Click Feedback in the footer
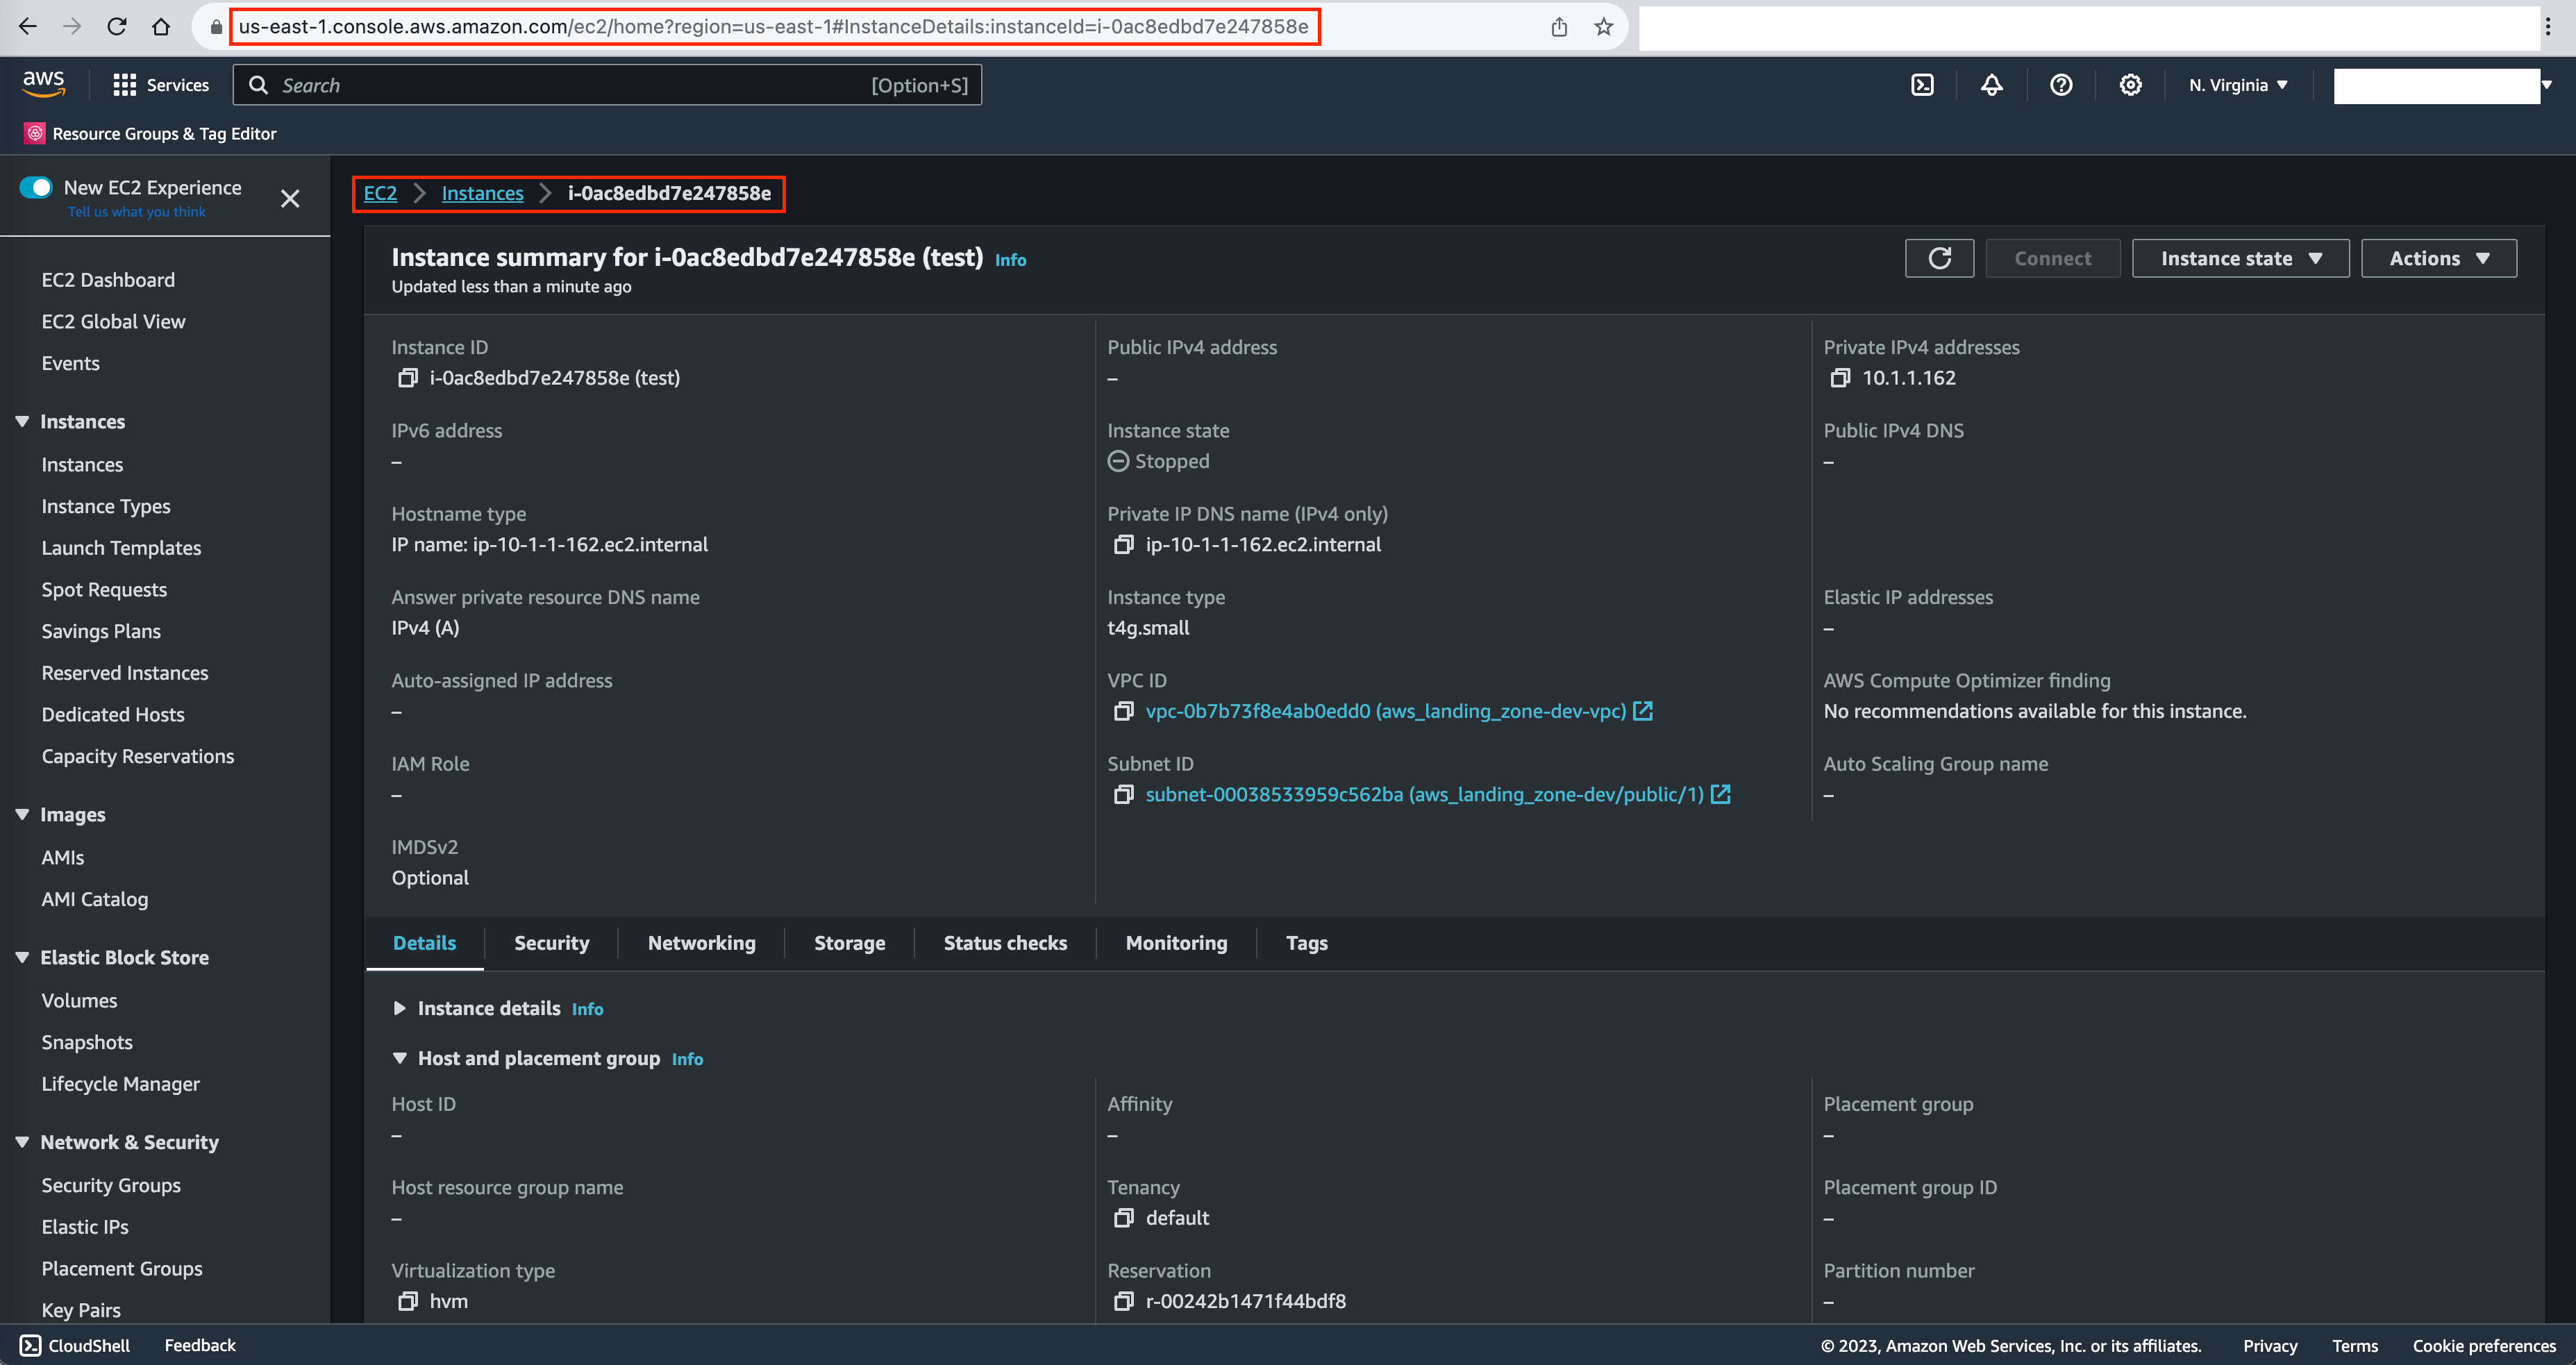 point(200,1345)
